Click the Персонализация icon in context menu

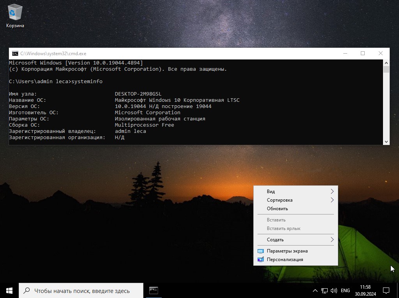coord(261,260)
